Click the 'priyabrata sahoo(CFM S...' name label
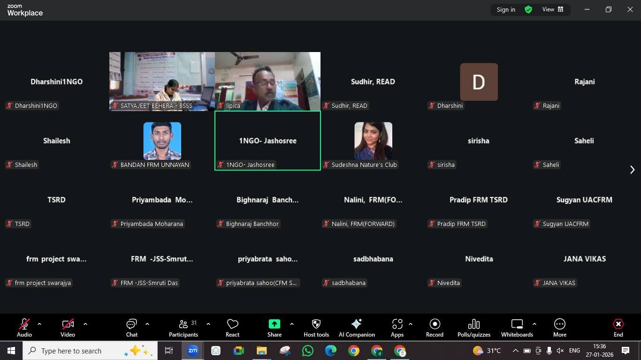Screen dimensions: 641x360 point(261,283)
